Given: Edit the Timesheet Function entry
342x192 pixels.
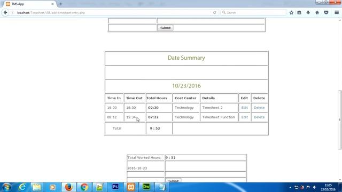Looking at the screenshot, I should (x=245, y=117).
